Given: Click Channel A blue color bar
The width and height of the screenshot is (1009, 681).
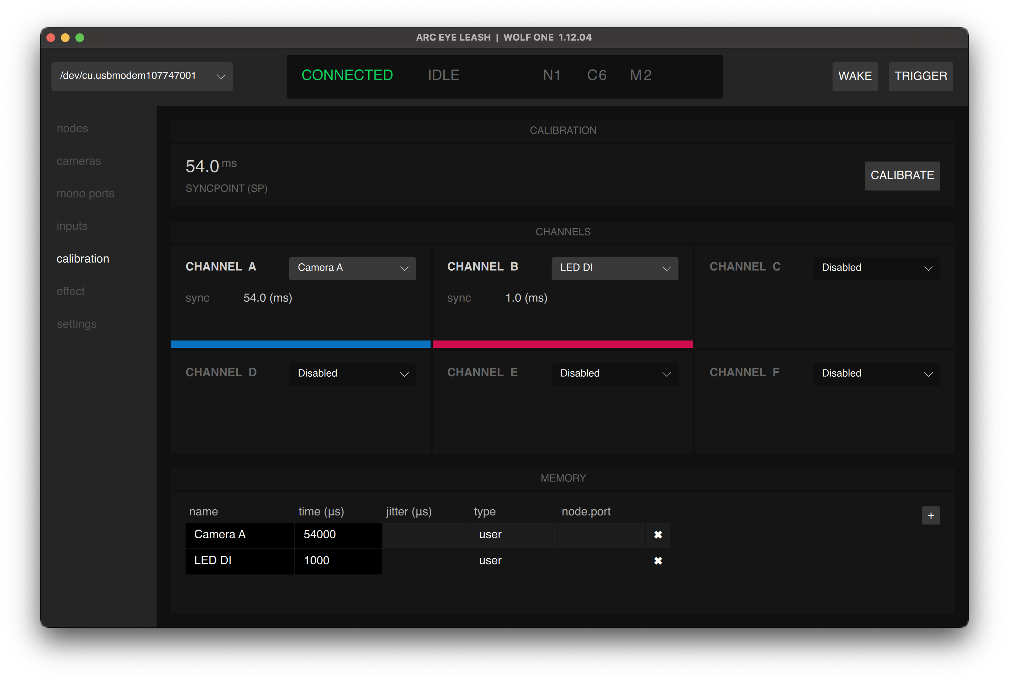Looking at the screenshot, I should [300, 344].
